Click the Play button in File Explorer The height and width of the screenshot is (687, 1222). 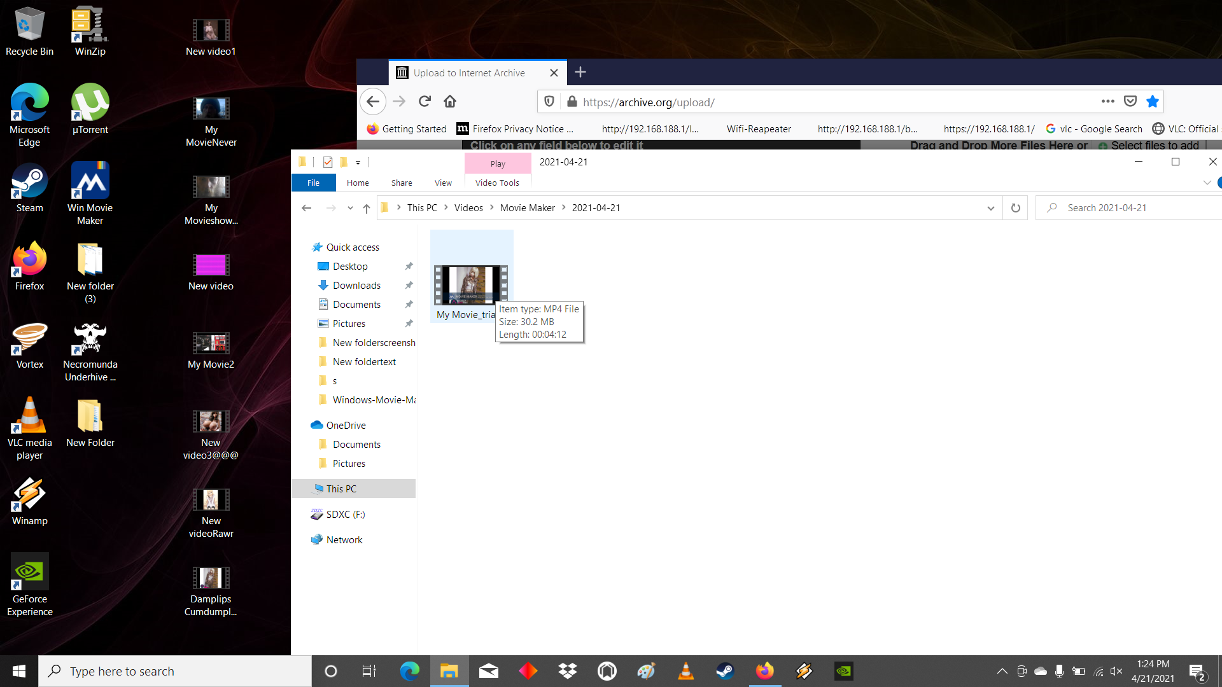(x=498, y=163)
